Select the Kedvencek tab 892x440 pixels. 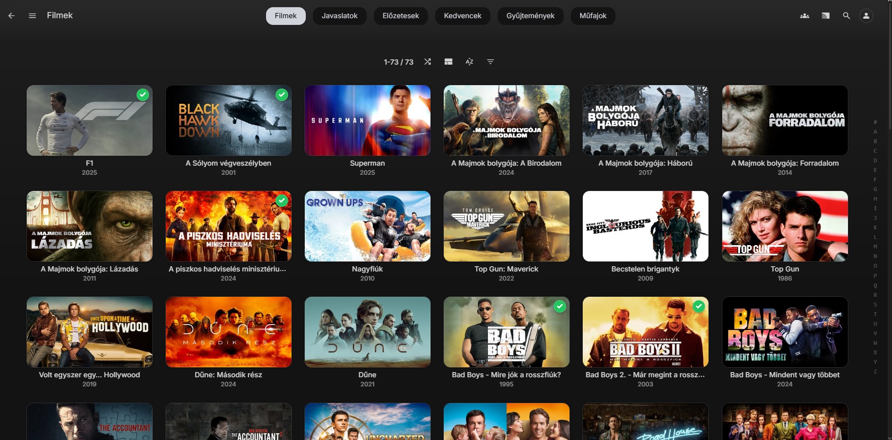463,16
